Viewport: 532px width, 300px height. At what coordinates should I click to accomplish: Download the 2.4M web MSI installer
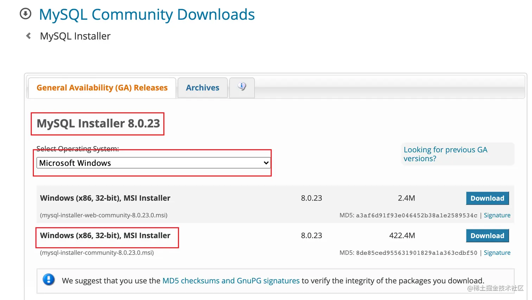[487, 198]
